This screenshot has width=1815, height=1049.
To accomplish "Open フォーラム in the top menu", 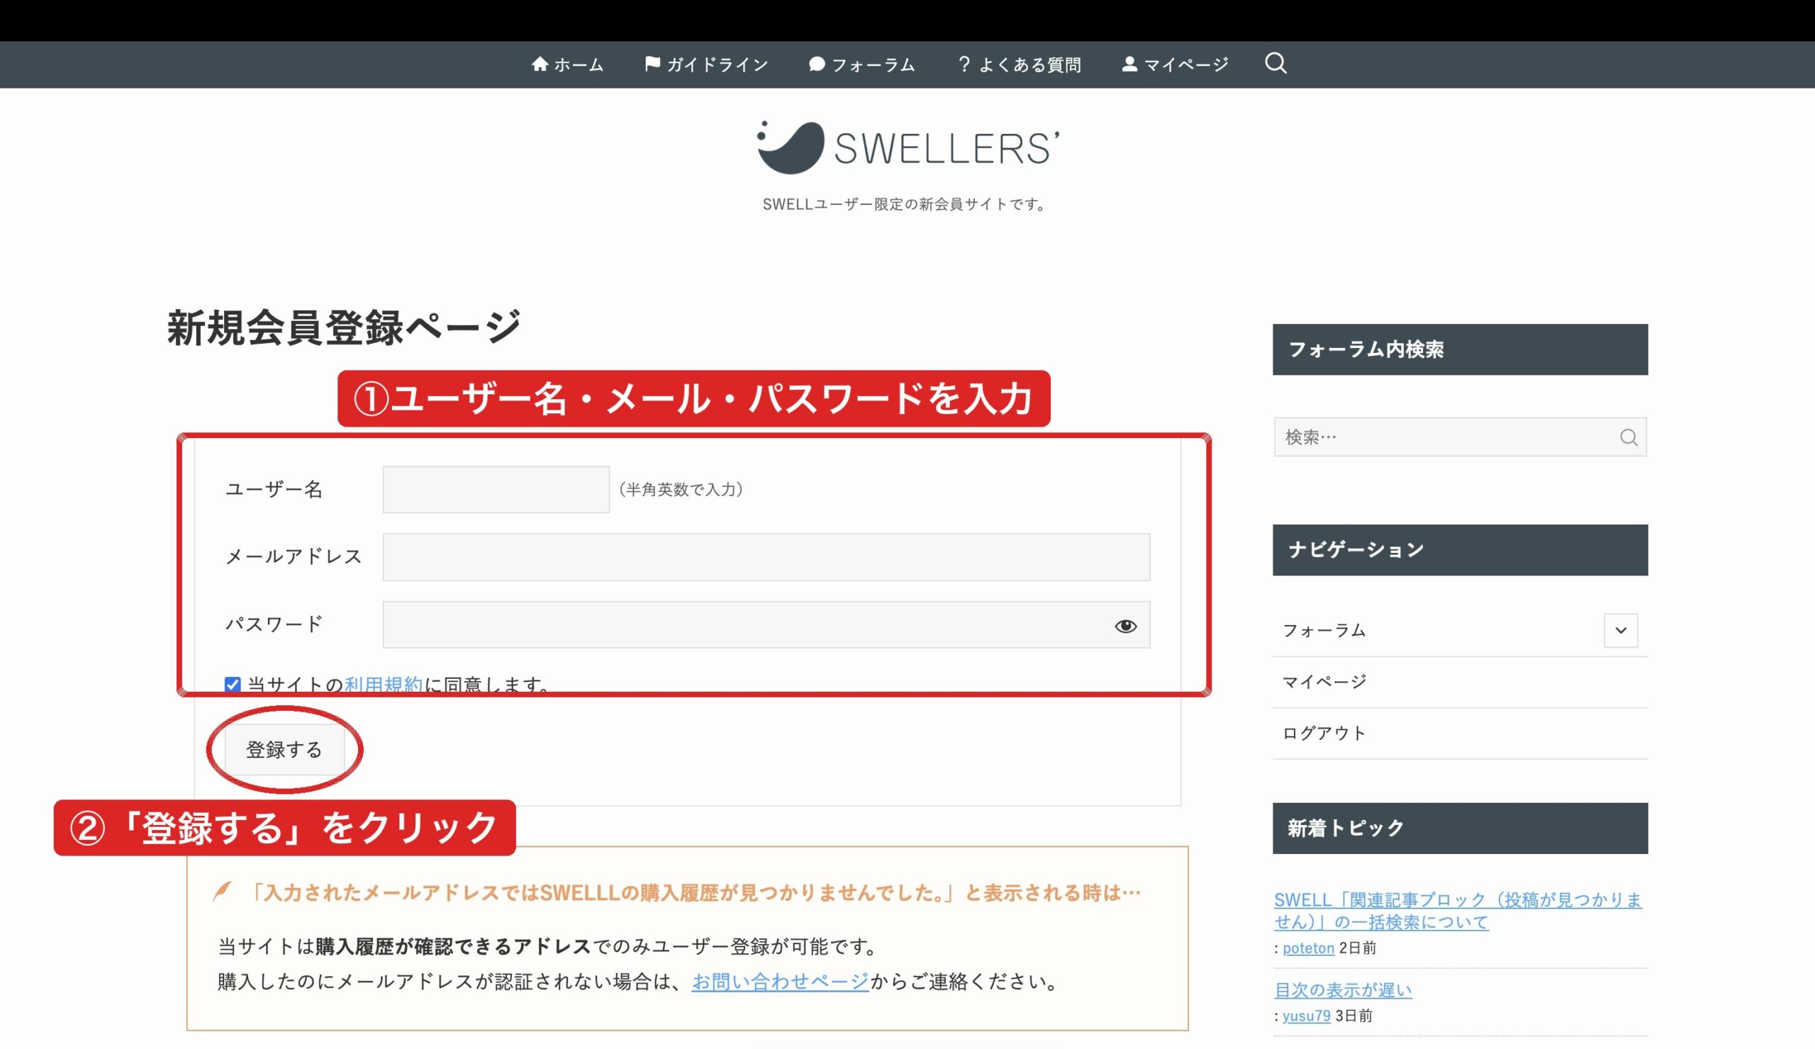I will (861, 64).
